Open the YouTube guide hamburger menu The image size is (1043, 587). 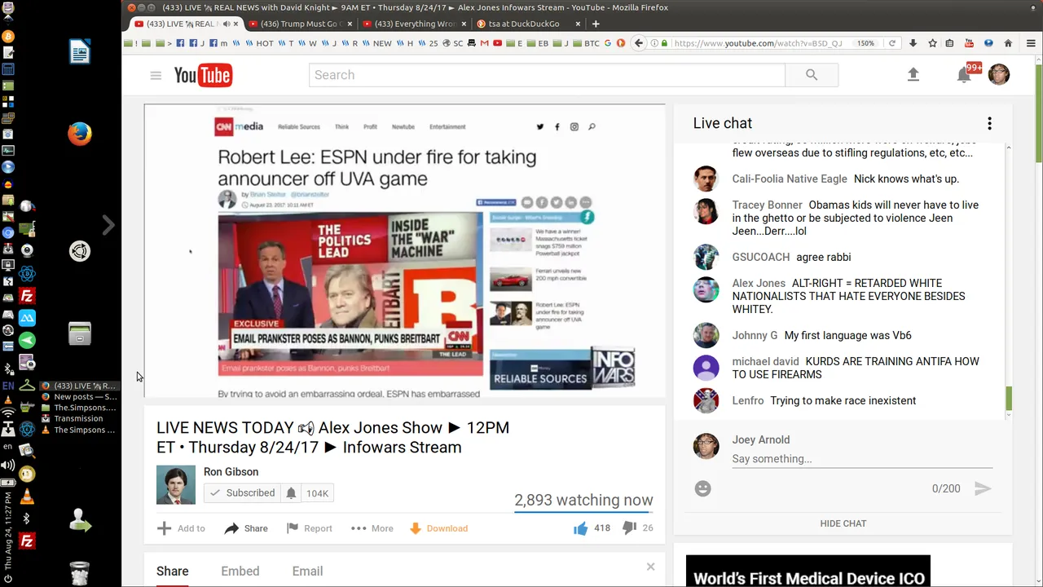156,75
